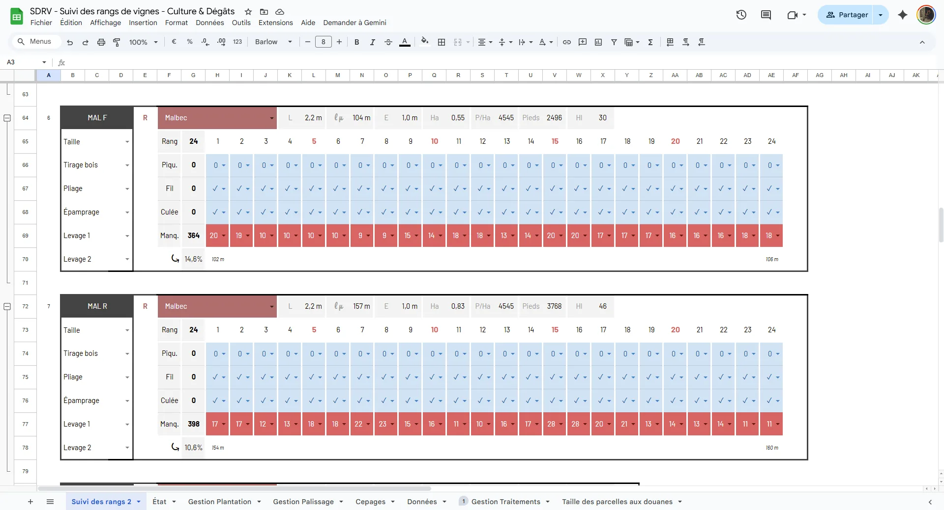Apply the paint format tool
The height and width of the screenshot is (510, 944).
[x=117, y=42]
